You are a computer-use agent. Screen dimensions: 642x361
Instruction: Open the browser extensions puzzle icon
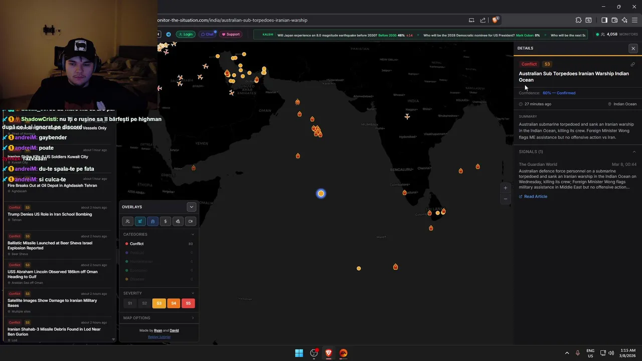578,20
